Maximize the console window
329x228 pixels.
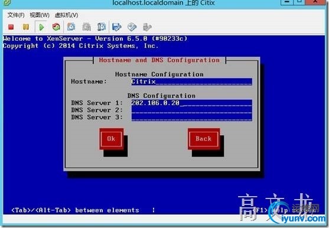[299, 2]
